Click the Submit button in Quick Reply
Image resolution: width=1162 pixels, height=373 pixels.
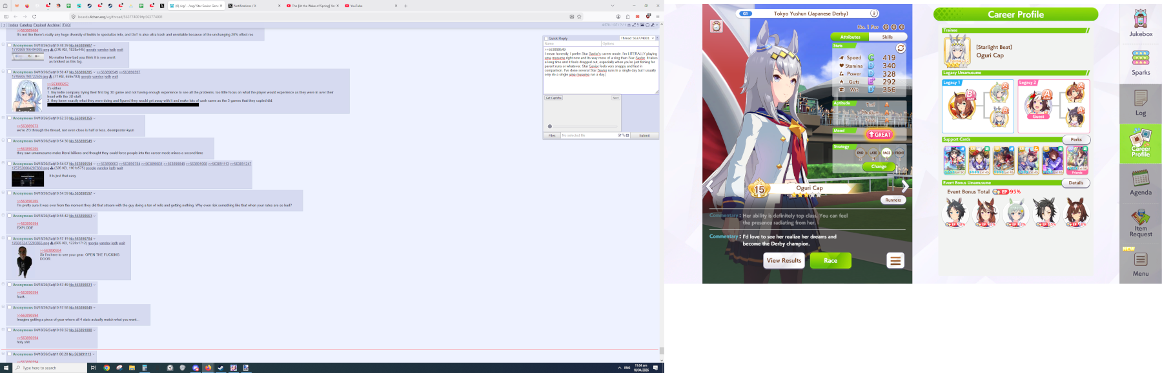click(x=644, y=136)
